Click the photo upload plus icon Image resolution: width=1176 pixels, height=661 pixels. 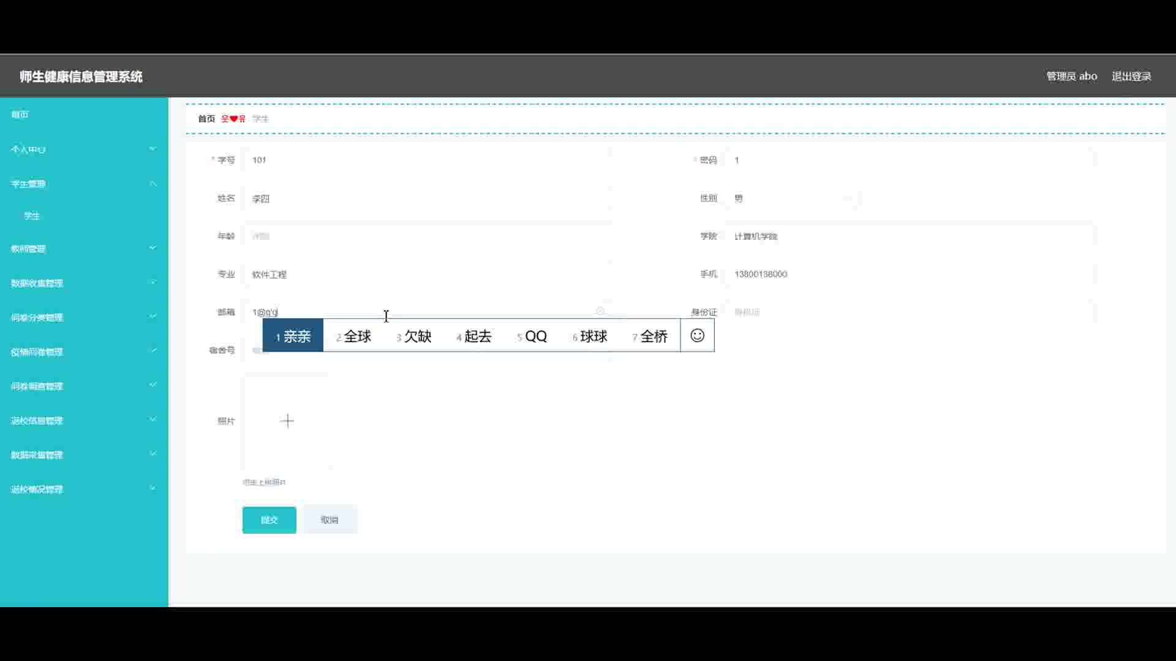click(287, 421)
